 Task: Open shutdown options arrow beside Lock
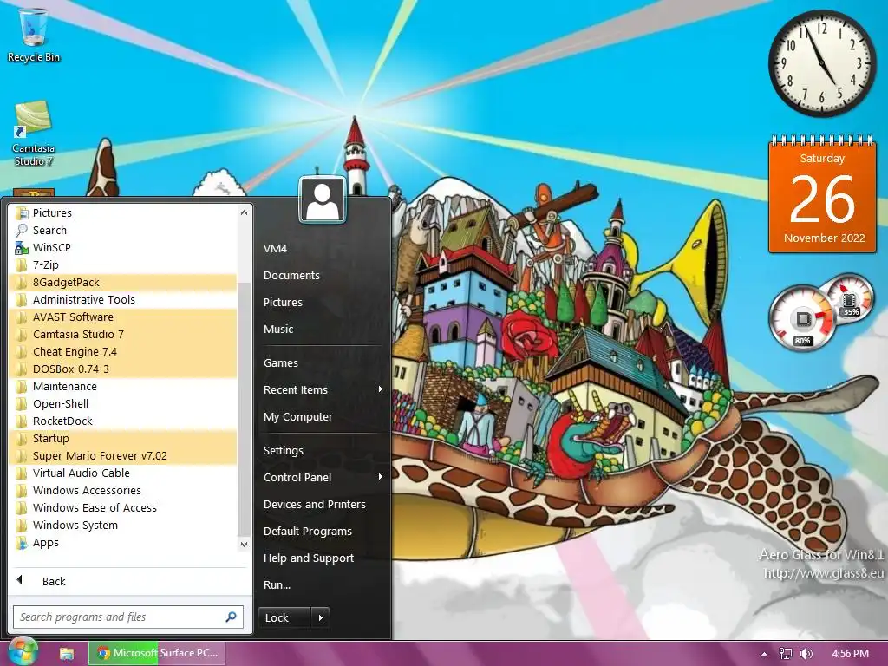(x=321, y=617)
